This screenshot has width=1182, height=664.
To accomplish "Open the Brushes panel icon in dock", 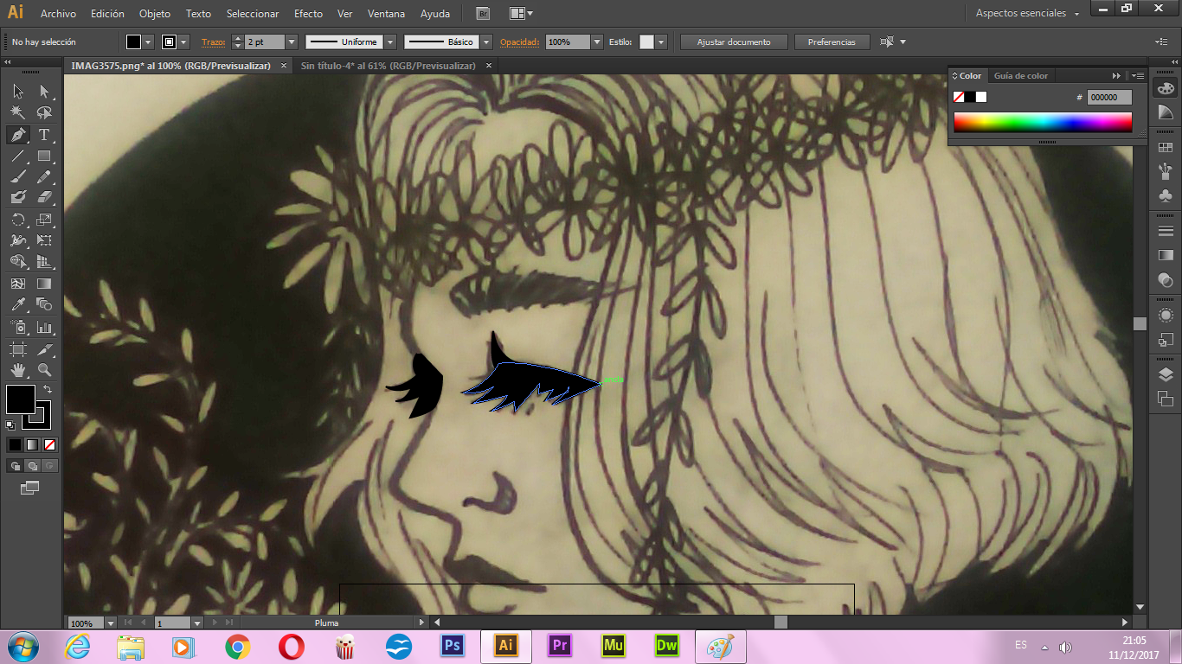I will point(1165,171).
